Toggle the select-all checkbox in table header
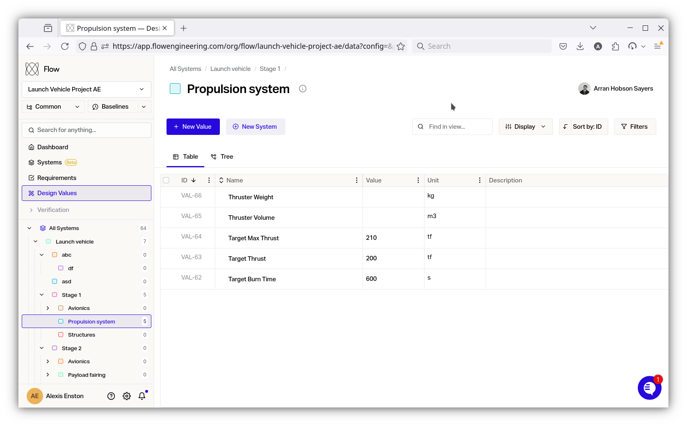 166,180
